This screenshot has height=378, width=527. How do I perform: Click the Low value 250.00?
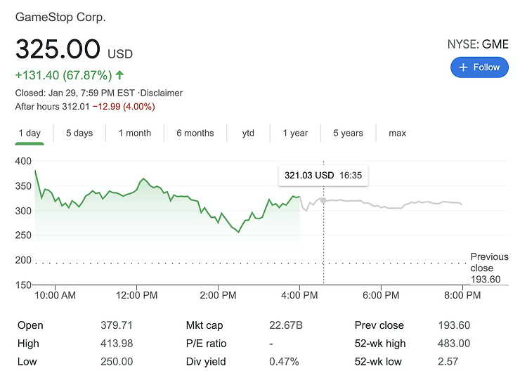tap(117, 362)
